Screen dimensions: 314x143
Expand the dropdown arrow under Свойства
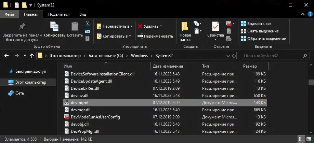tap(216, 40)
